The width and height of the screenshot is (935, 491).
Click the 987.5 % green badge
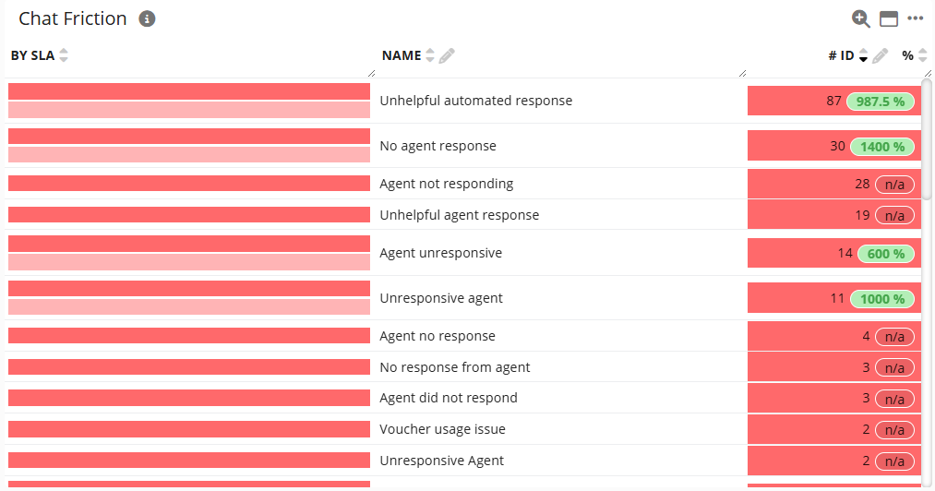pos(881,102)
